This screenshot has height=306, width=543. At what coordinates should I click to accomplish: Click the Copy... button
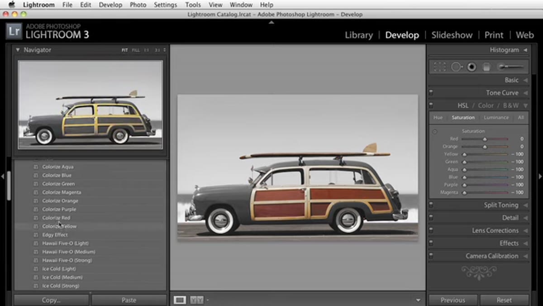[51, 300]
